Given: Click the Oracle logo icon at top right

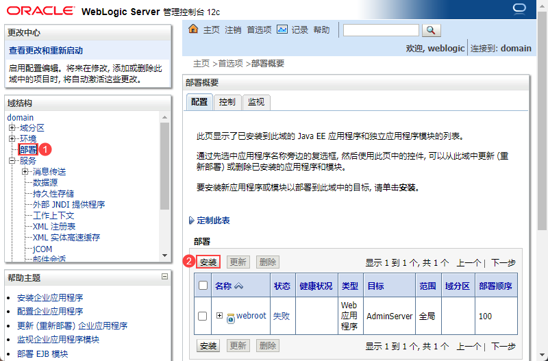Looking at the screenshot, I should coord(519,8).
